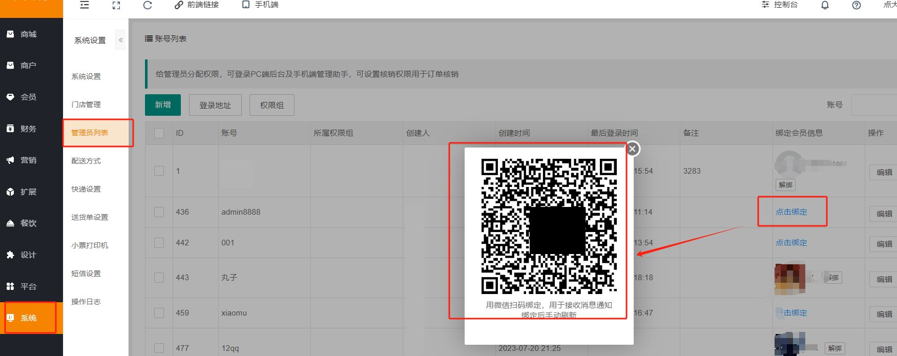Open 商城 in the main sidebar
The height and width of the screenshot is (356, 897).
pyautogui.click(x=29, y=34)
